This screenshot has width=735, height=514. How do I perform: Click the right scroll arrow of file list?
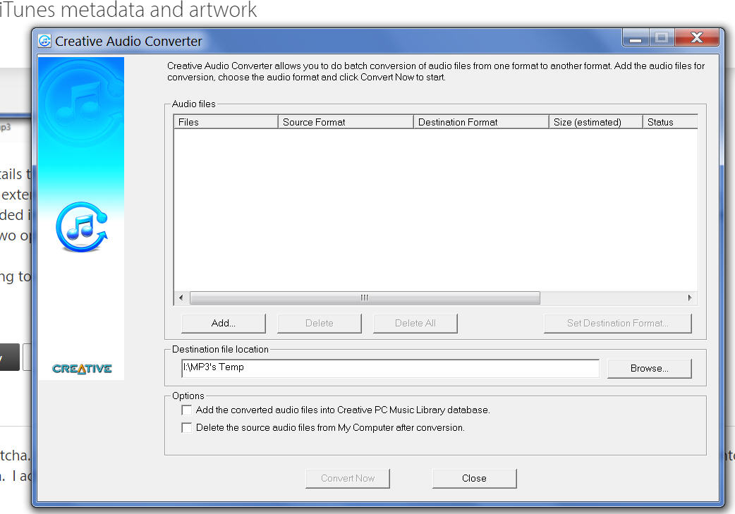pyautogui.click(x=690, y=298)
